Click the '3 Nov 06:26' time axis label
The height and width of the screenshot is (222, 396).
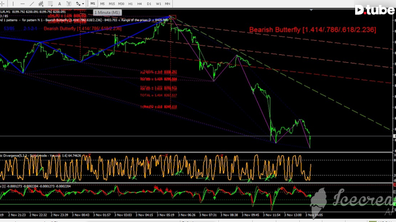pos(187,215)
